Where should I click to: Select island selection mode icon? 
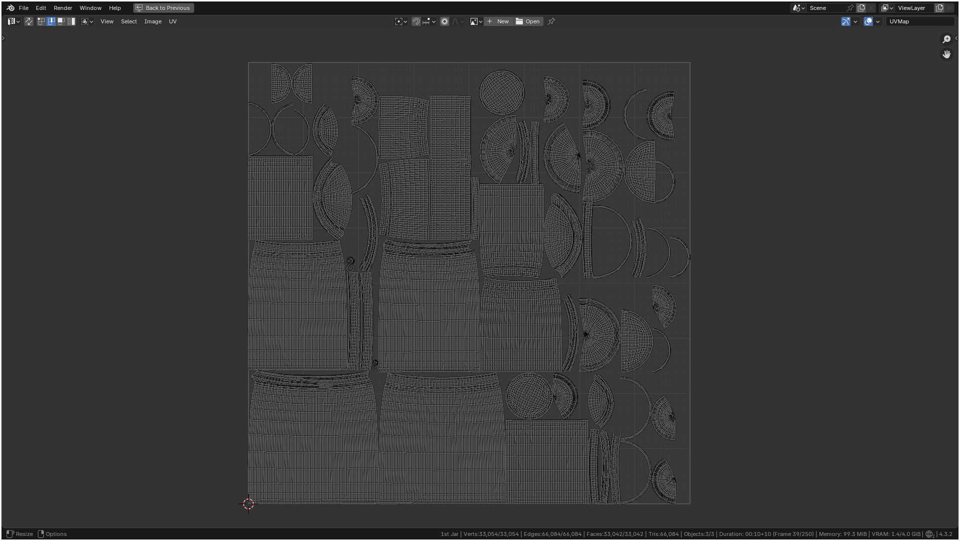71,21
